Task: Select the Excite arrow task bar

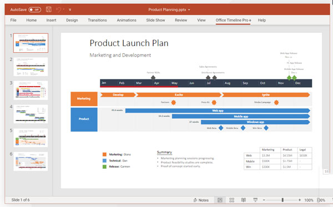Action: [x=179, y=95]
